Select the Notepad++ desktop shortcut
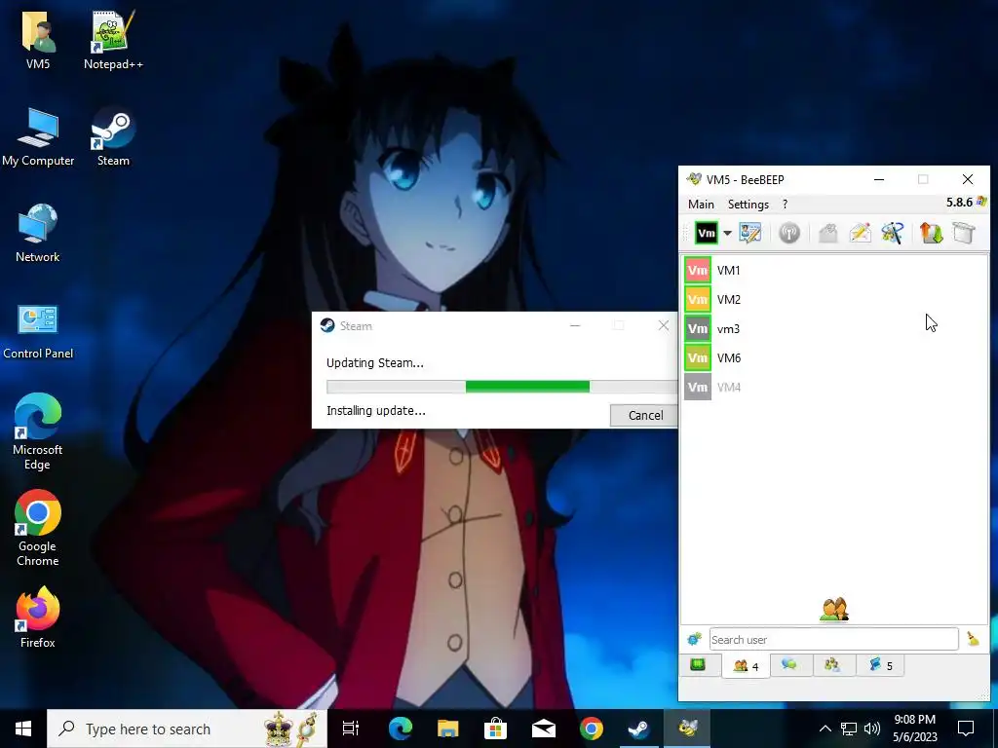Image resolution: width=998 pixels, height=748 pixels. tap(113, 40)
